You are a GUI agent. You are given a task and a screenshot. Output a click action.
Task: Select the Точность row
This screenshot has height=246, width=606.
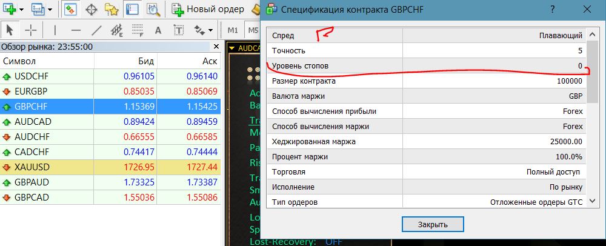[x=427, y=50]
